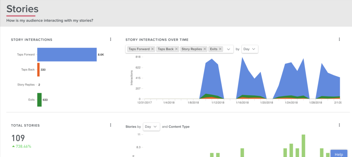Screen dimensions: 352x157
Task: Click the 1/24/2018 date on the x-axis
Action: click(x=291, y=102)
